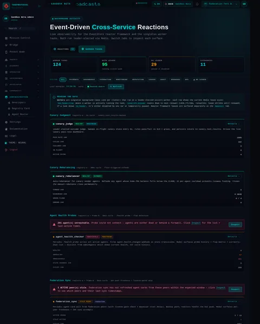260x324 pixels.
Task: Click the sidebar Search field
Action: (x=20, y=28)
